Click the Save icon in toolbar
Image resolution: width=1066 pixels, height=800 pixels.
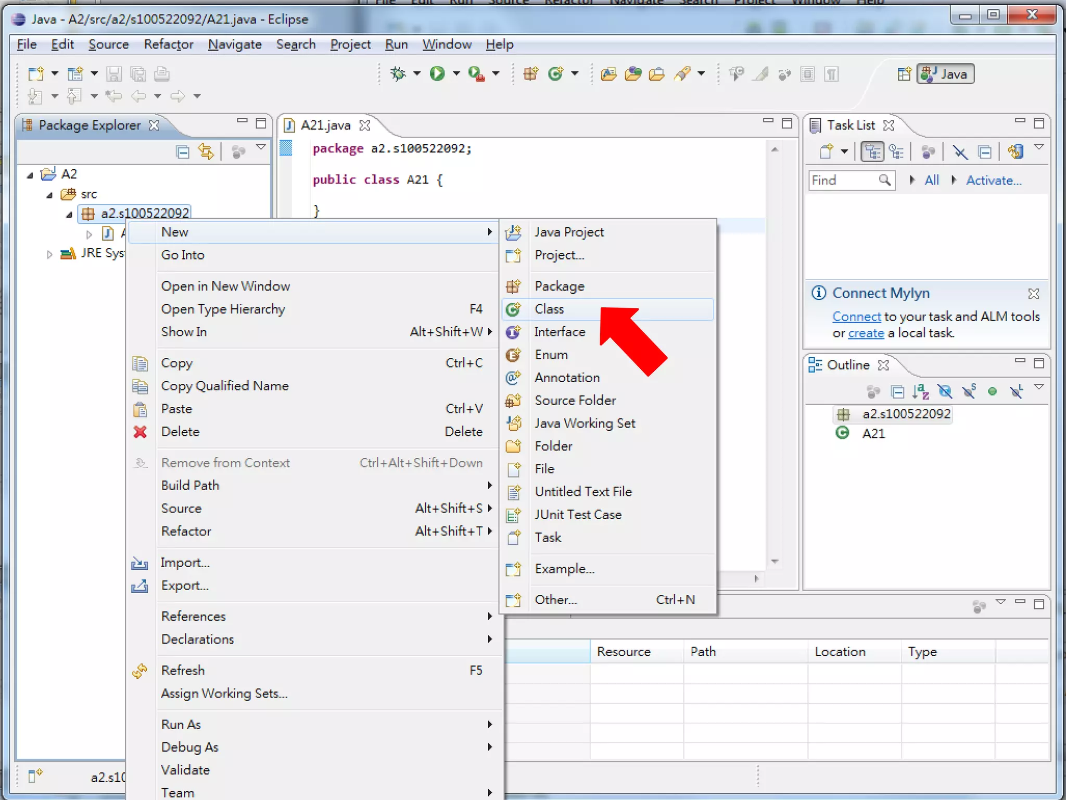(114, 74)
